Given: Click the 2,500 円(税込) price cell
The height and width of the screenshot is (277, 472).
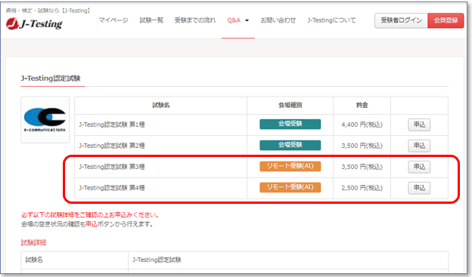Looking at the screenshot, I should pyautogui.click(x=362, y=188).
